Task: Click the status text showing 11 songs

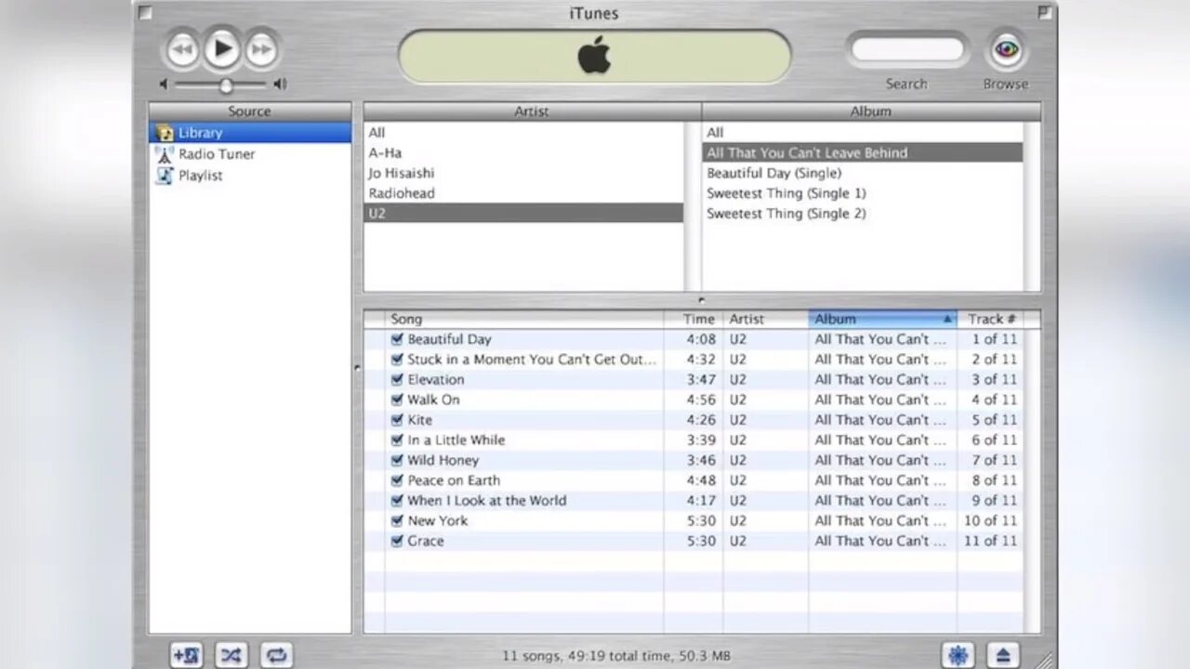Action: 616,656
